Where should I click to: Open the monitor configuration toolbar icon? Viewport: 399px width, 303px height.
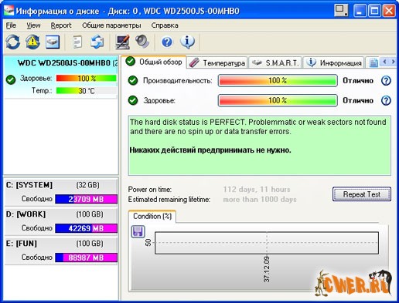coord(123,42)
